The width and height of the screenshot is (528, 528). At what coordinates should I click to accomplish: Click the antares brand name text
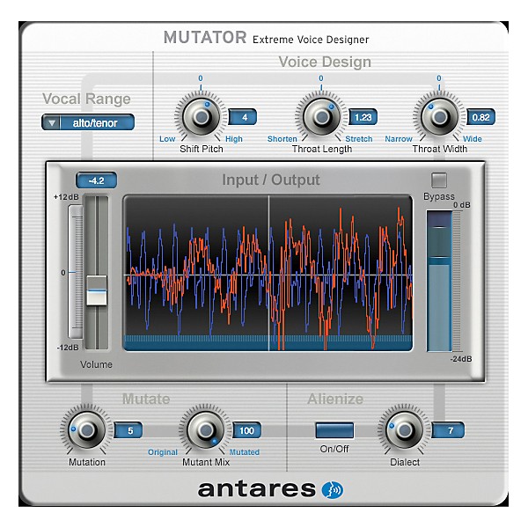tap(257, 489)
